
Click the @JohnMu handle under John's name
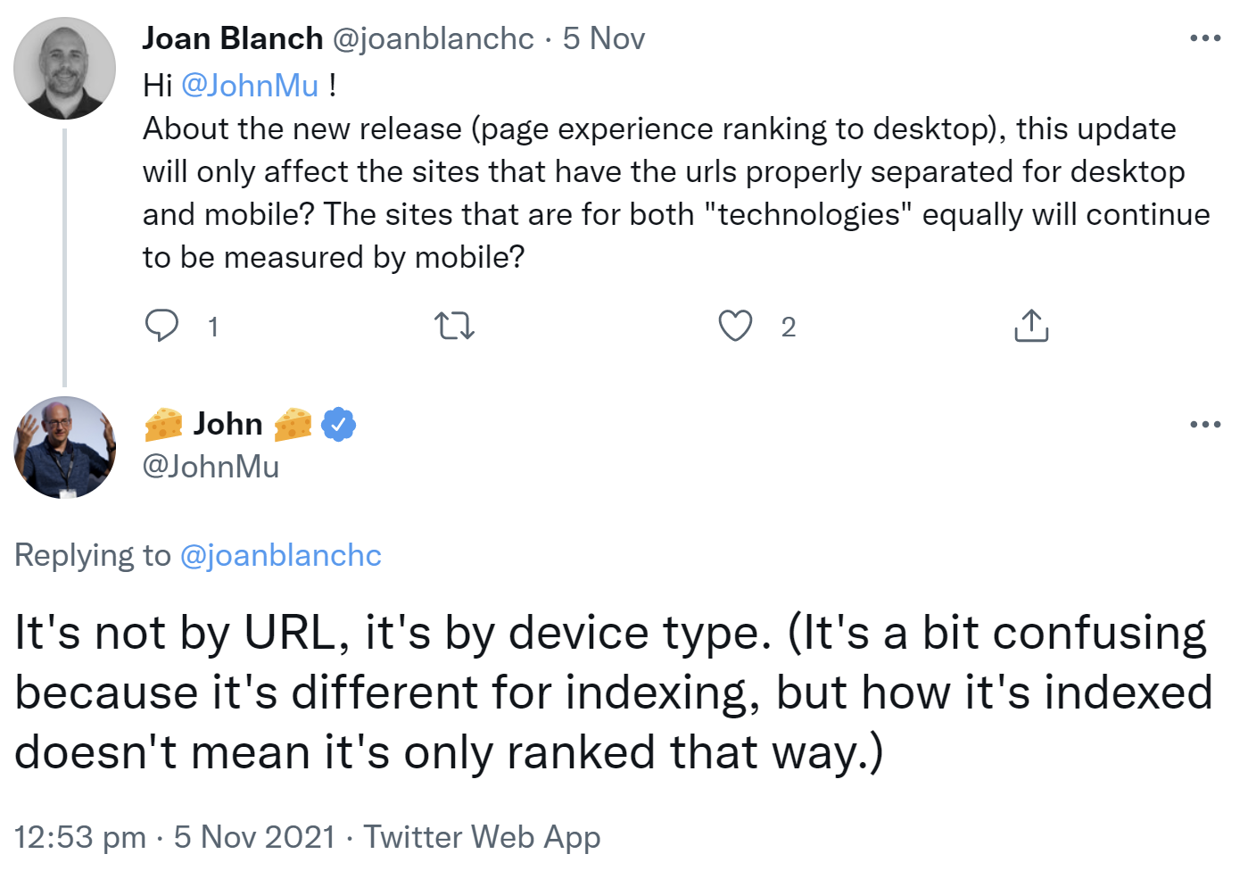(211, 467)
